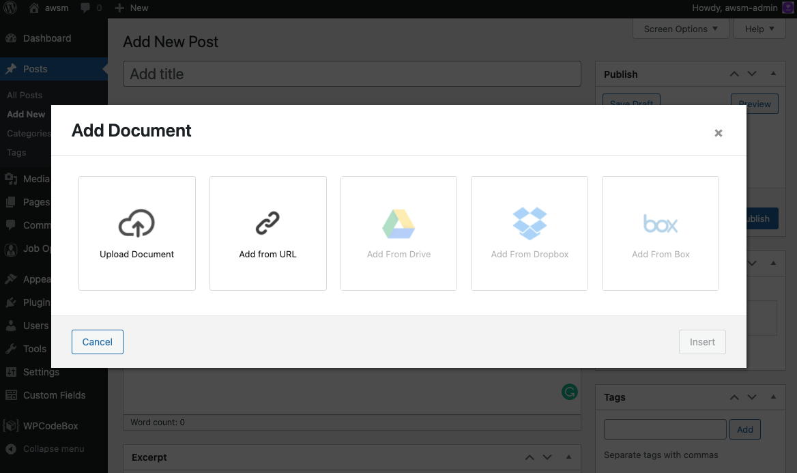Select Add New under Posts menu

pyautogui.click(x=26, y=114)
